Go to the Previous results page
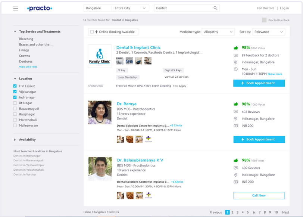 216,213
